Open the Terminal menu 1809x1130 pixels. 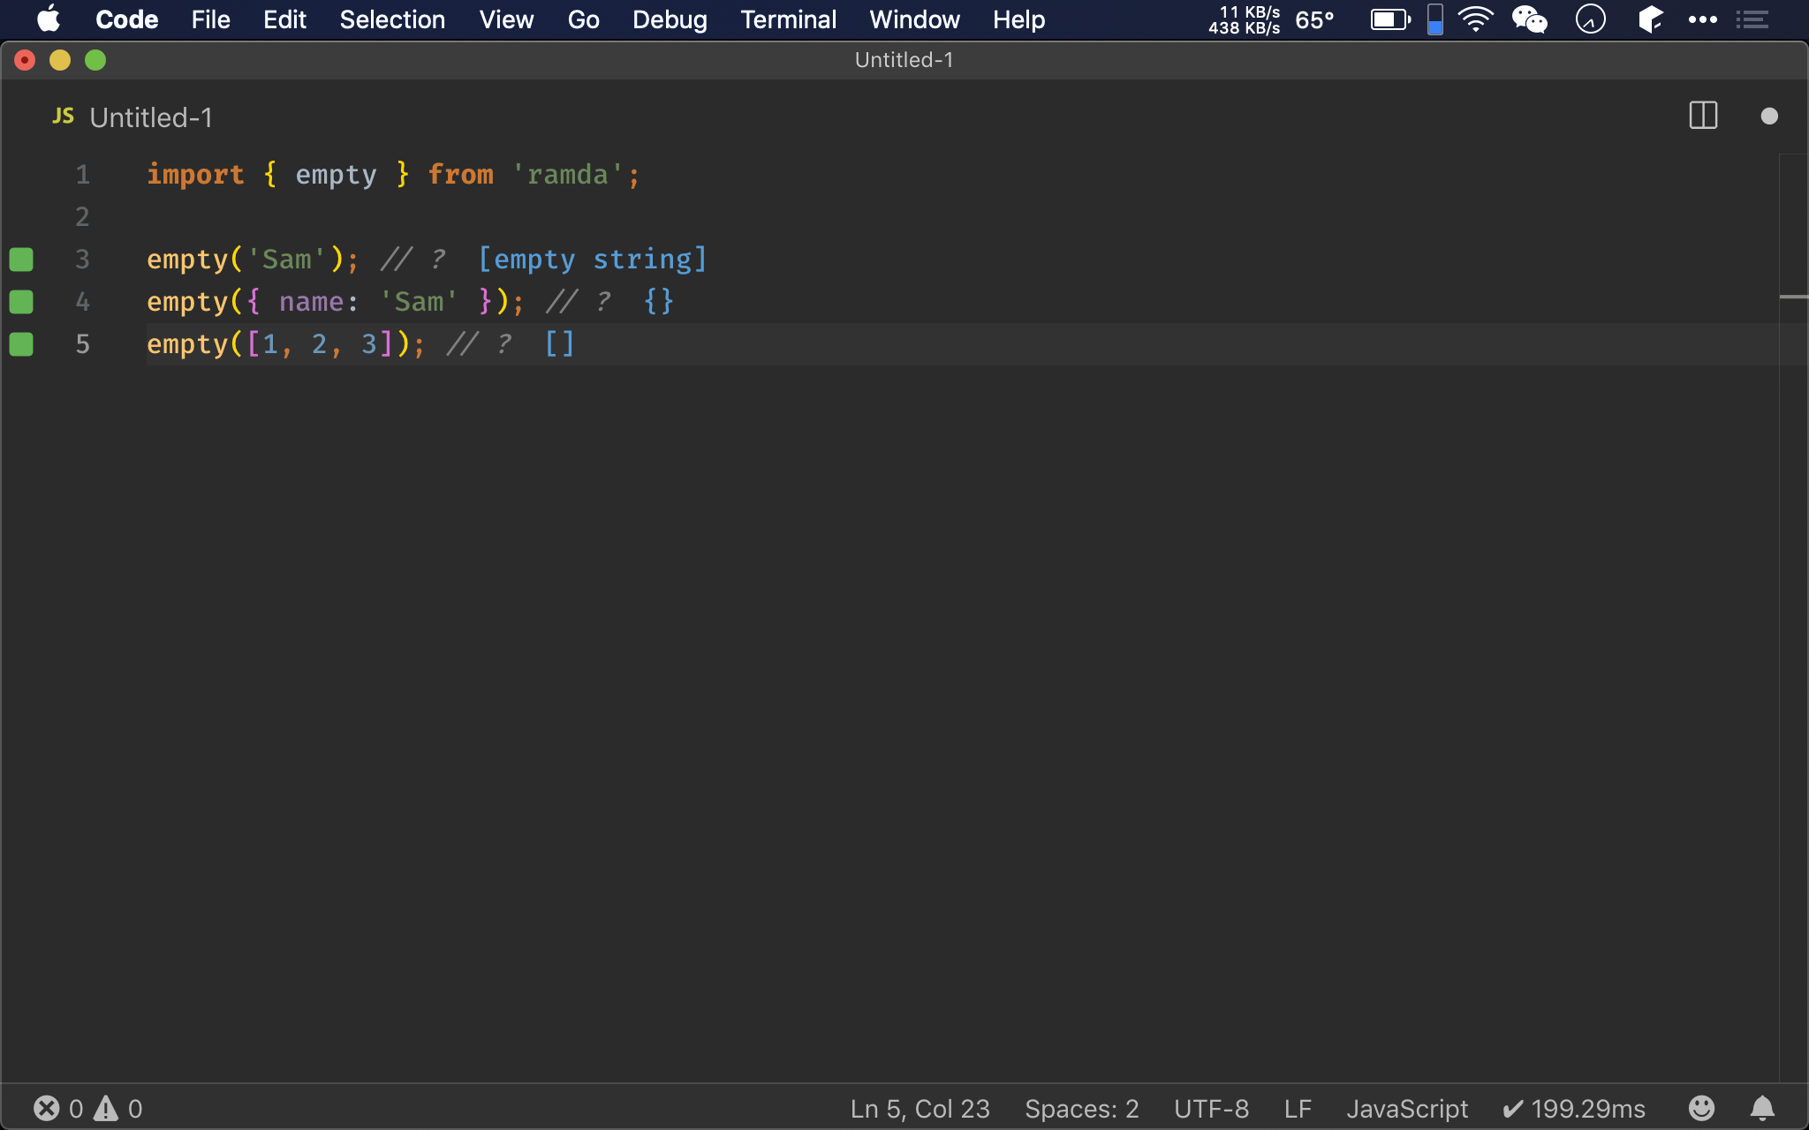pos(788,19)
